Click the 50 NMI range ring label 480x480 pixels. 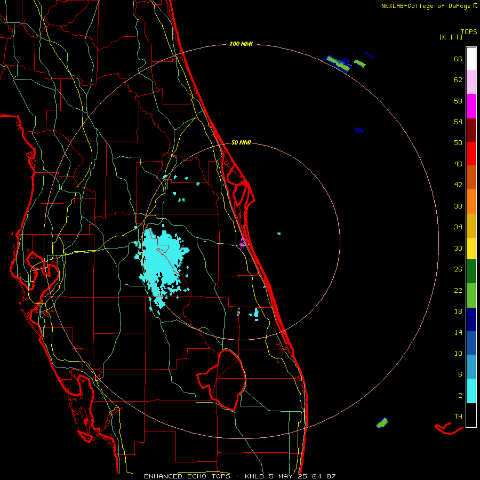241,142
